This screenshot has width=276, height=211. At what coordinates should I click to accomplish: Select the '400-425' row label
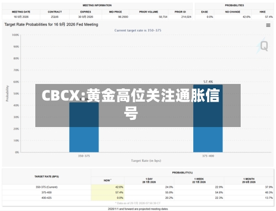click(x=46, y=198)
